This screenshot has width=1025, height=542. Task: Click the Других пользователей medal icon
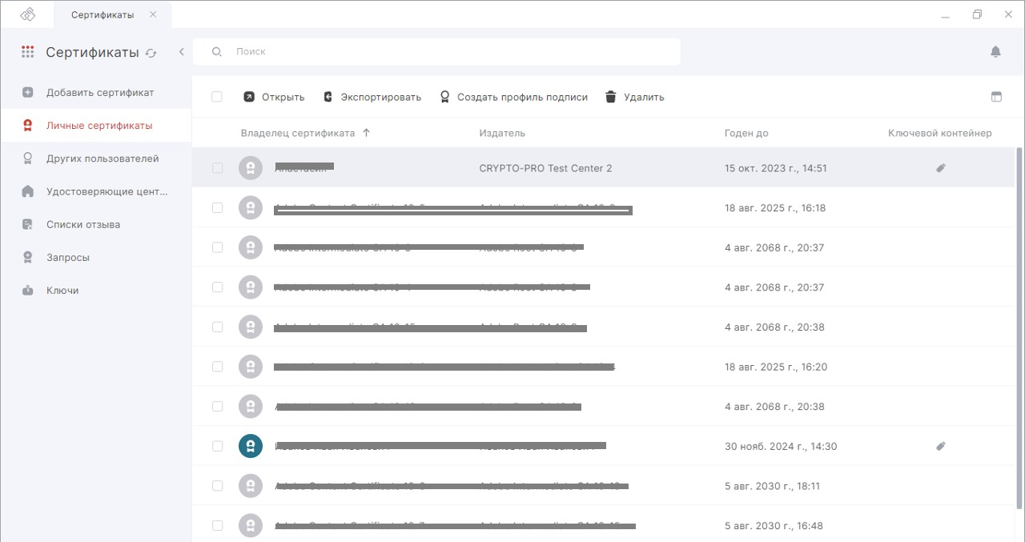click(x=28, y=159)
